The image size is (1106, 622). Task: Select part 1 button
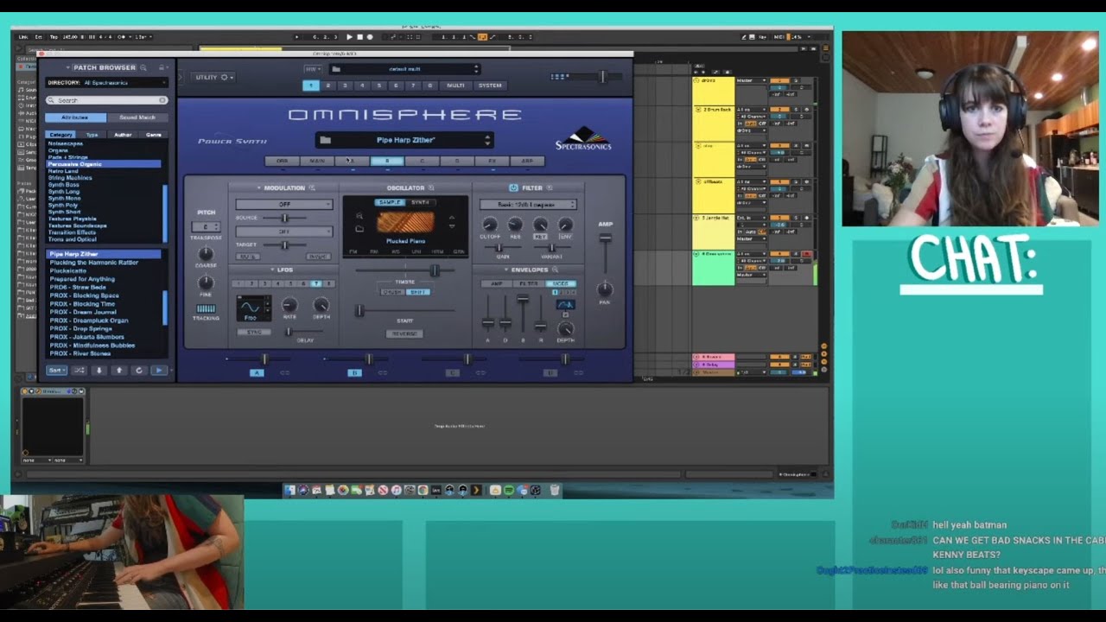tap(311, 86)
